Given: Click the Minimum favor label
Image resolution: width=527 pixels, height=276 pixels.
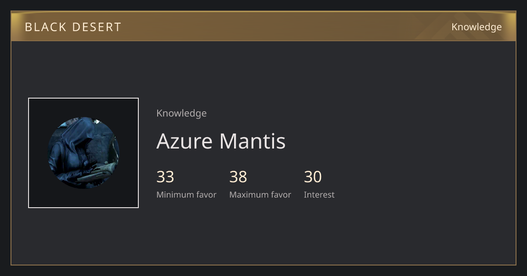Looking at the screenshot, I should coord(186,195).
